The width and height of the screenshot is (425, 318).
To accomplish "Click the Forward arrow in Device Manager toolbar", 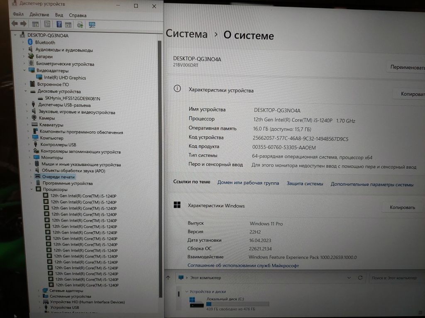I will click(x=24, y=24).
